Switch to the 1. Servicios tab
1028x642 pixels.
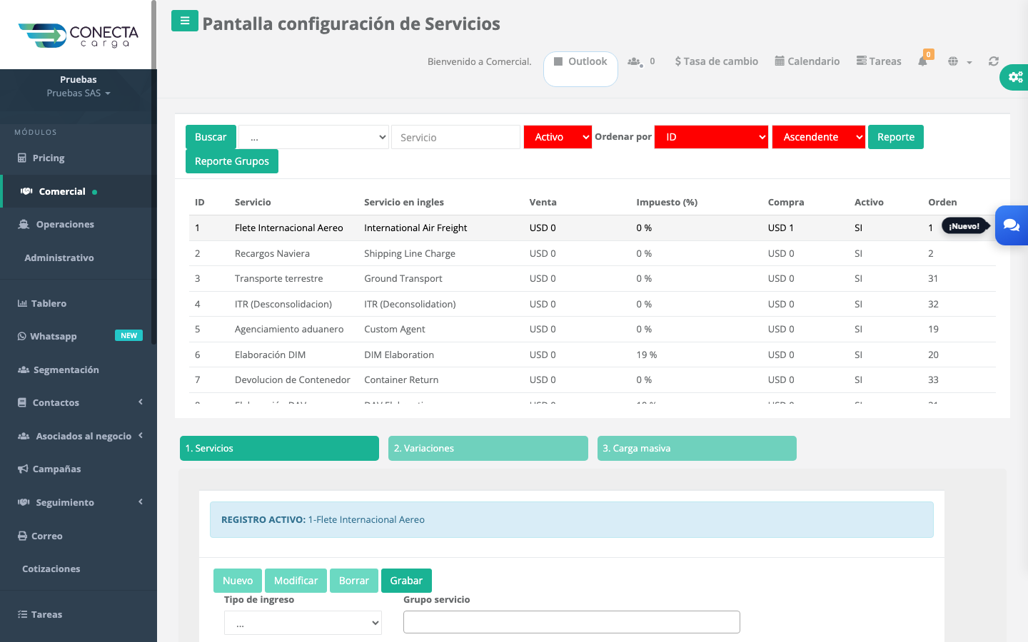point(279,449)
